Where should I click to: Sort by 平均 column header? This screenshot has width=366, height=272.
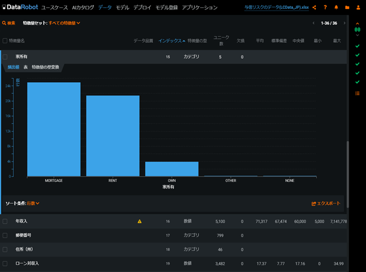(x=260, y=41)
